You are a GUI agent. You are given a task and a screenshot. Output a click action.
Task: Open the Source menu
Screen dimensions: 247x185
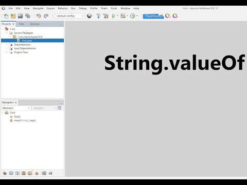click(50, 8)
